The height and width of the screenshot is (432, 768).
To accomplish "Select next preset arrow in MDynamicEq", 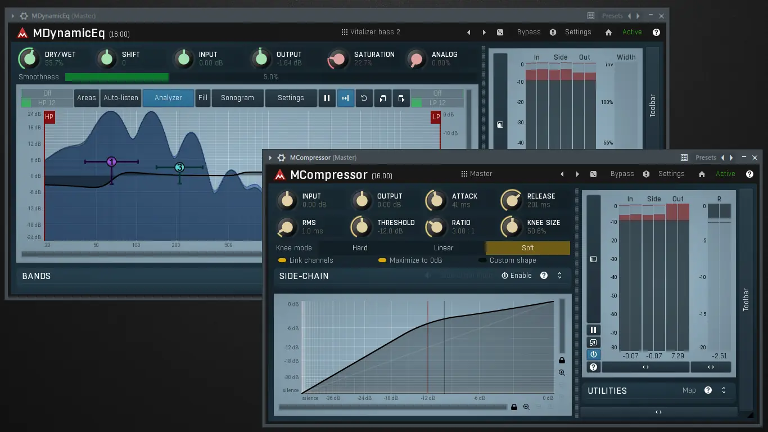I will [484, 33].
